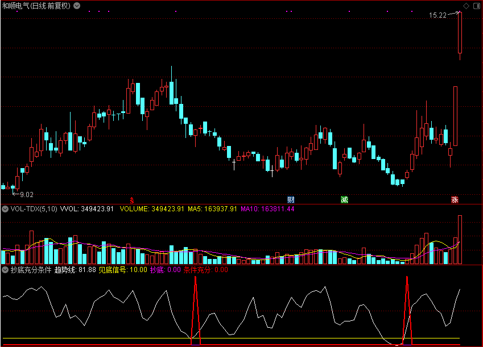Click the MA10: 163811.44 value
This screenshot has width=483, height=347.
tap(267, 209)
